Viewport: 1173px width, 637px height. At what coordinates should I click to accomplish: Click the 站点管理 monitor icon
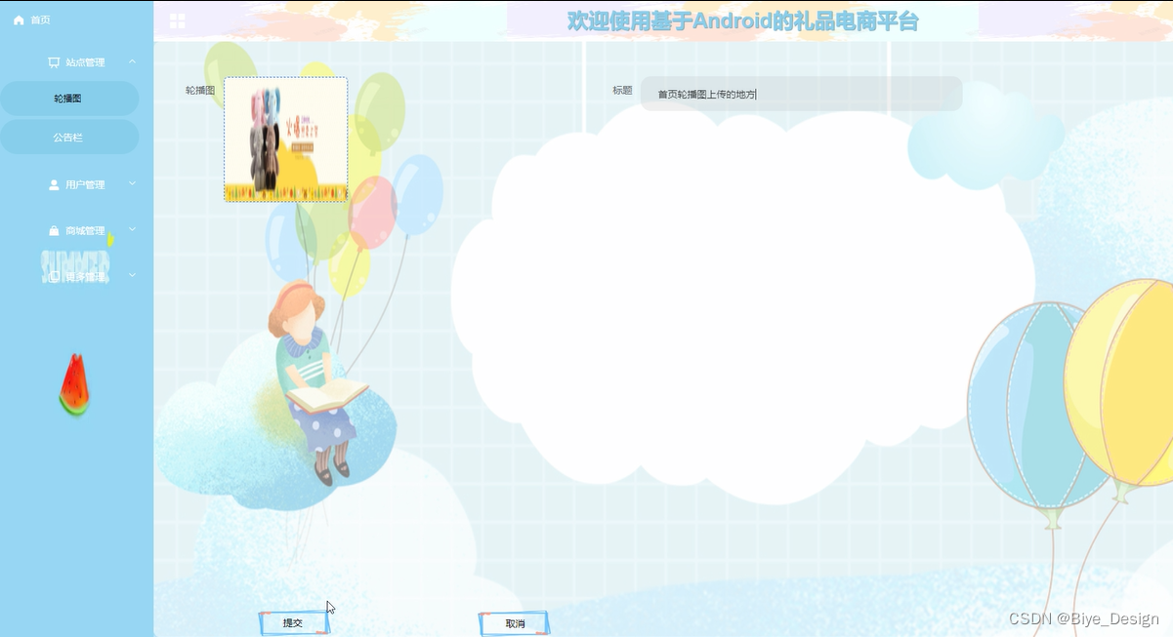point(54,62)
